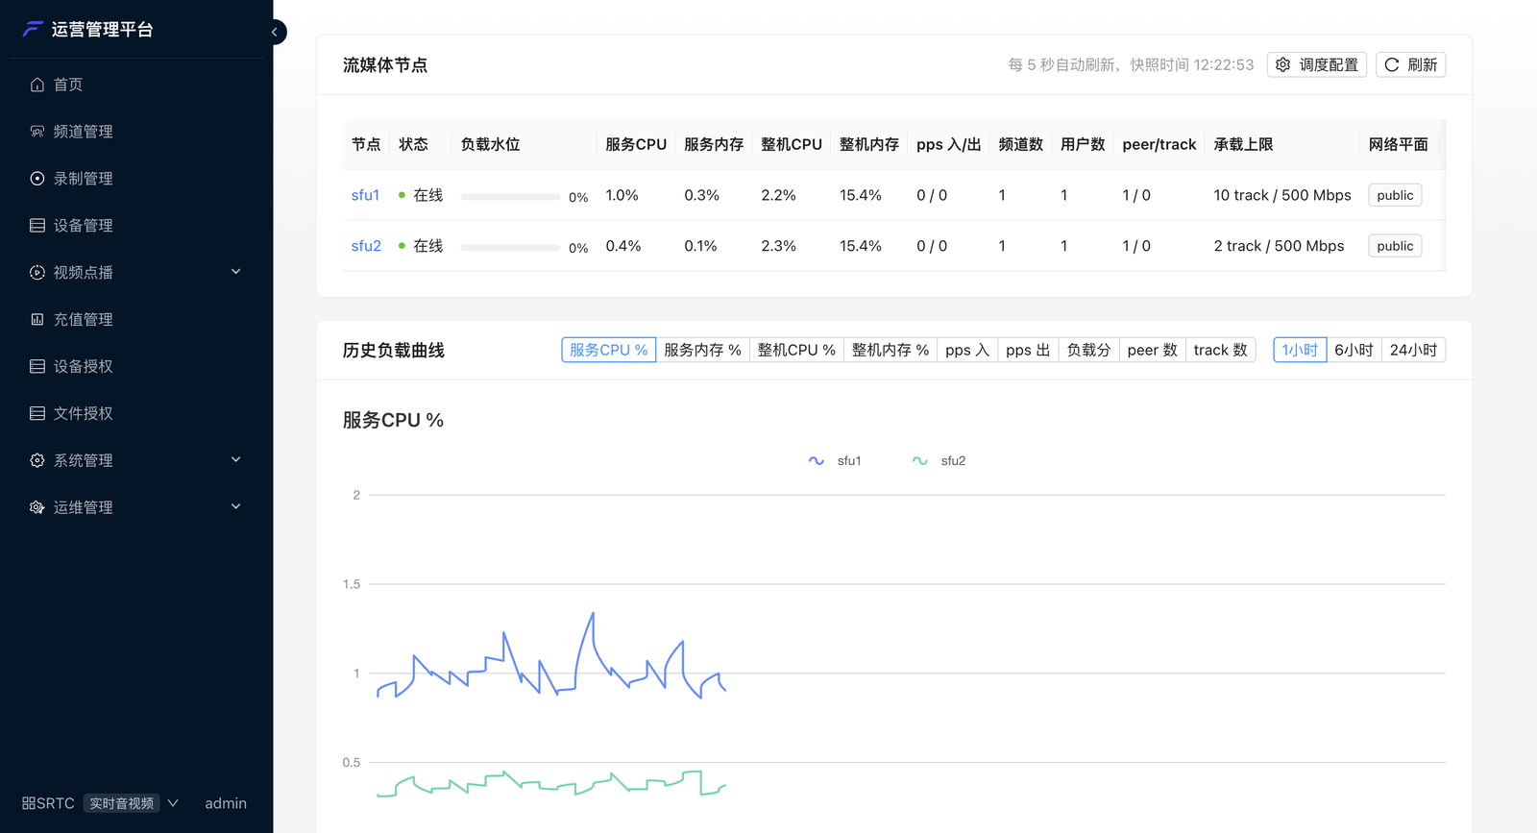
Task: Go to 频道管理 in sidebar
Action: point(136,132)
